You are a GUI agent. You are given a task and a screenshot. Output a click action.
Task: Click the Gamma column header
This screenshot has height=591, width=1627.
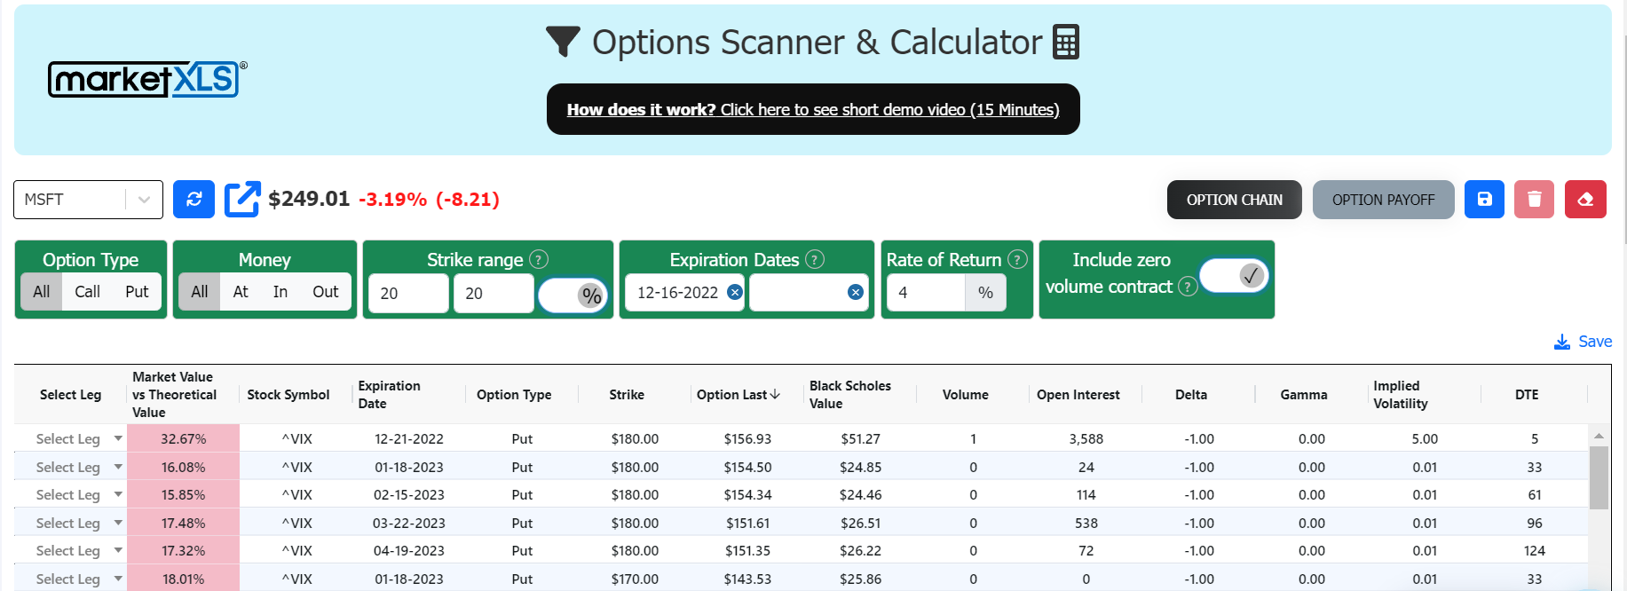point(1303,394)
